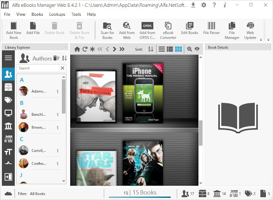The height and width of the screenshot is (200, 273).
Task: Run Web Update
Action: 250,31
